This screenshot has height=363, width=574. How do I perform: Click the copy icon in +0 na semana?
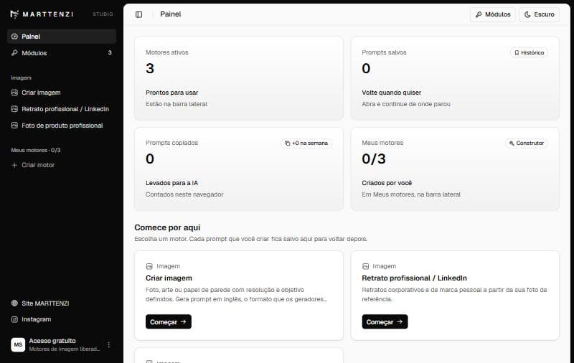pyautogui.click(x=288, y=143)
